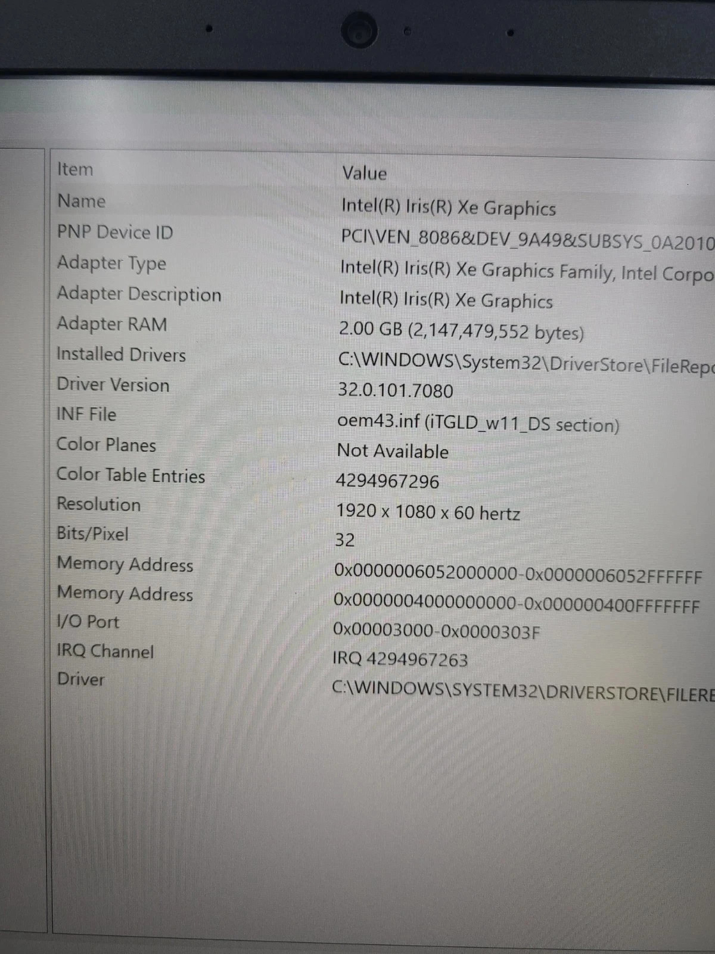Click memory address 0x0000006052000000 range
This screenshot has width=715, height=954.
[x=518, y=574]
